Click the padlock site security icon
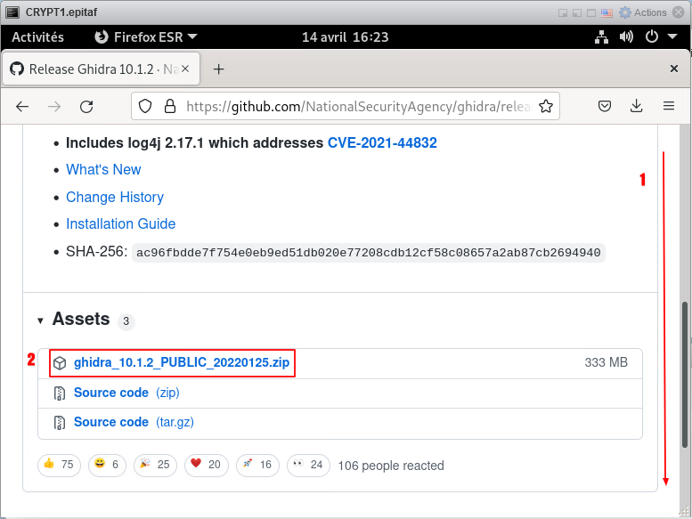Image resolution: width=692 pixels, height=519 pixels. click(169, 107)
